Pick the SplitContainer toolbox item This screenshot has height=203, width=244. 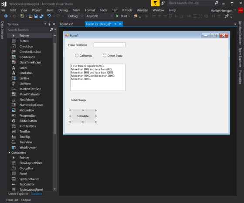[x=30, y=179]
